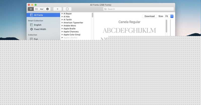
Task: Expand the Al Bayan font family
Action: coord(62,13)
